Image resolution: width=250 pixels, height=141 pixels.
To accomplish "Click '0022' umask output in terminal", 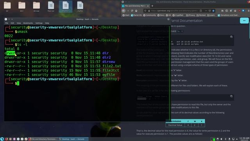I will pos(9,36).
